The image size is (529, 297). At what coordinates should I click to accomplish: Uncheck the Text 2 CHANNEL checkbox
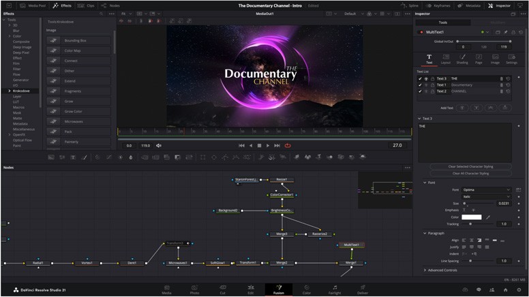(x=420, y=91)
